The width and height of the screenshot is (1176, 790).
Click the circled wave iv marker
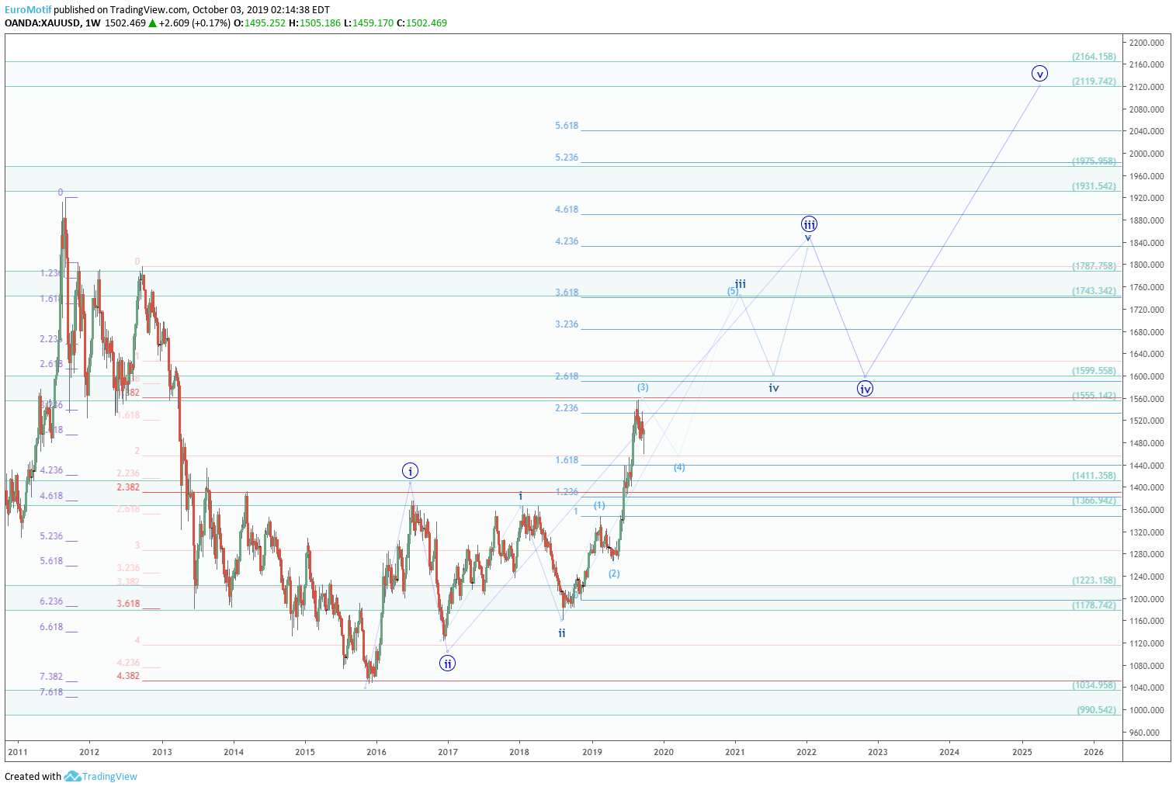coord(865,389)
